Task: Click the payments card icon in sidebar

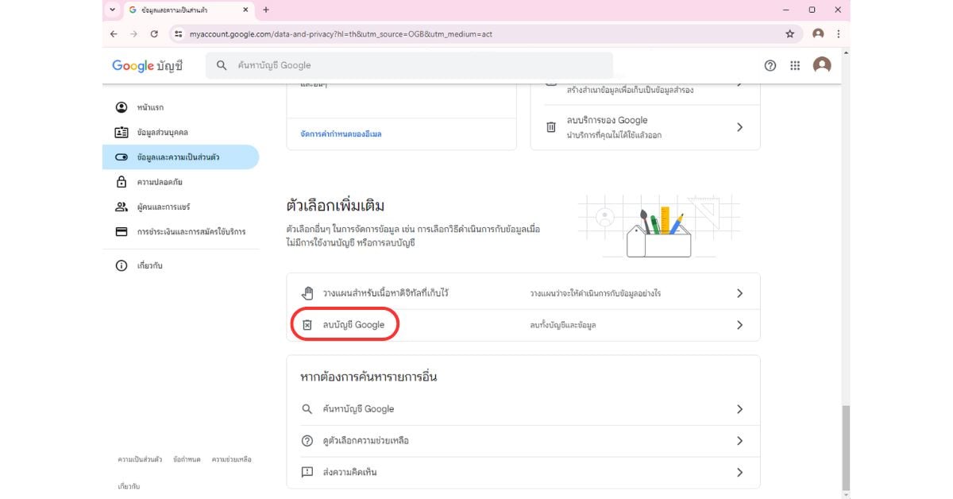Action: pyautogui.click(x=122, y=232)
